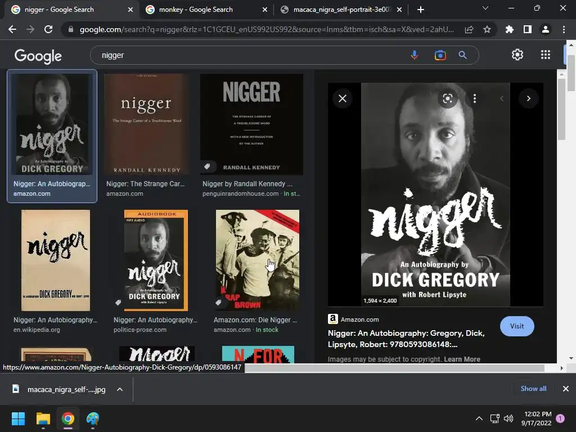This screenshot has height=432, width=576.
Task: Click the penguinrandomhouse.com source text
Action: 240,193
